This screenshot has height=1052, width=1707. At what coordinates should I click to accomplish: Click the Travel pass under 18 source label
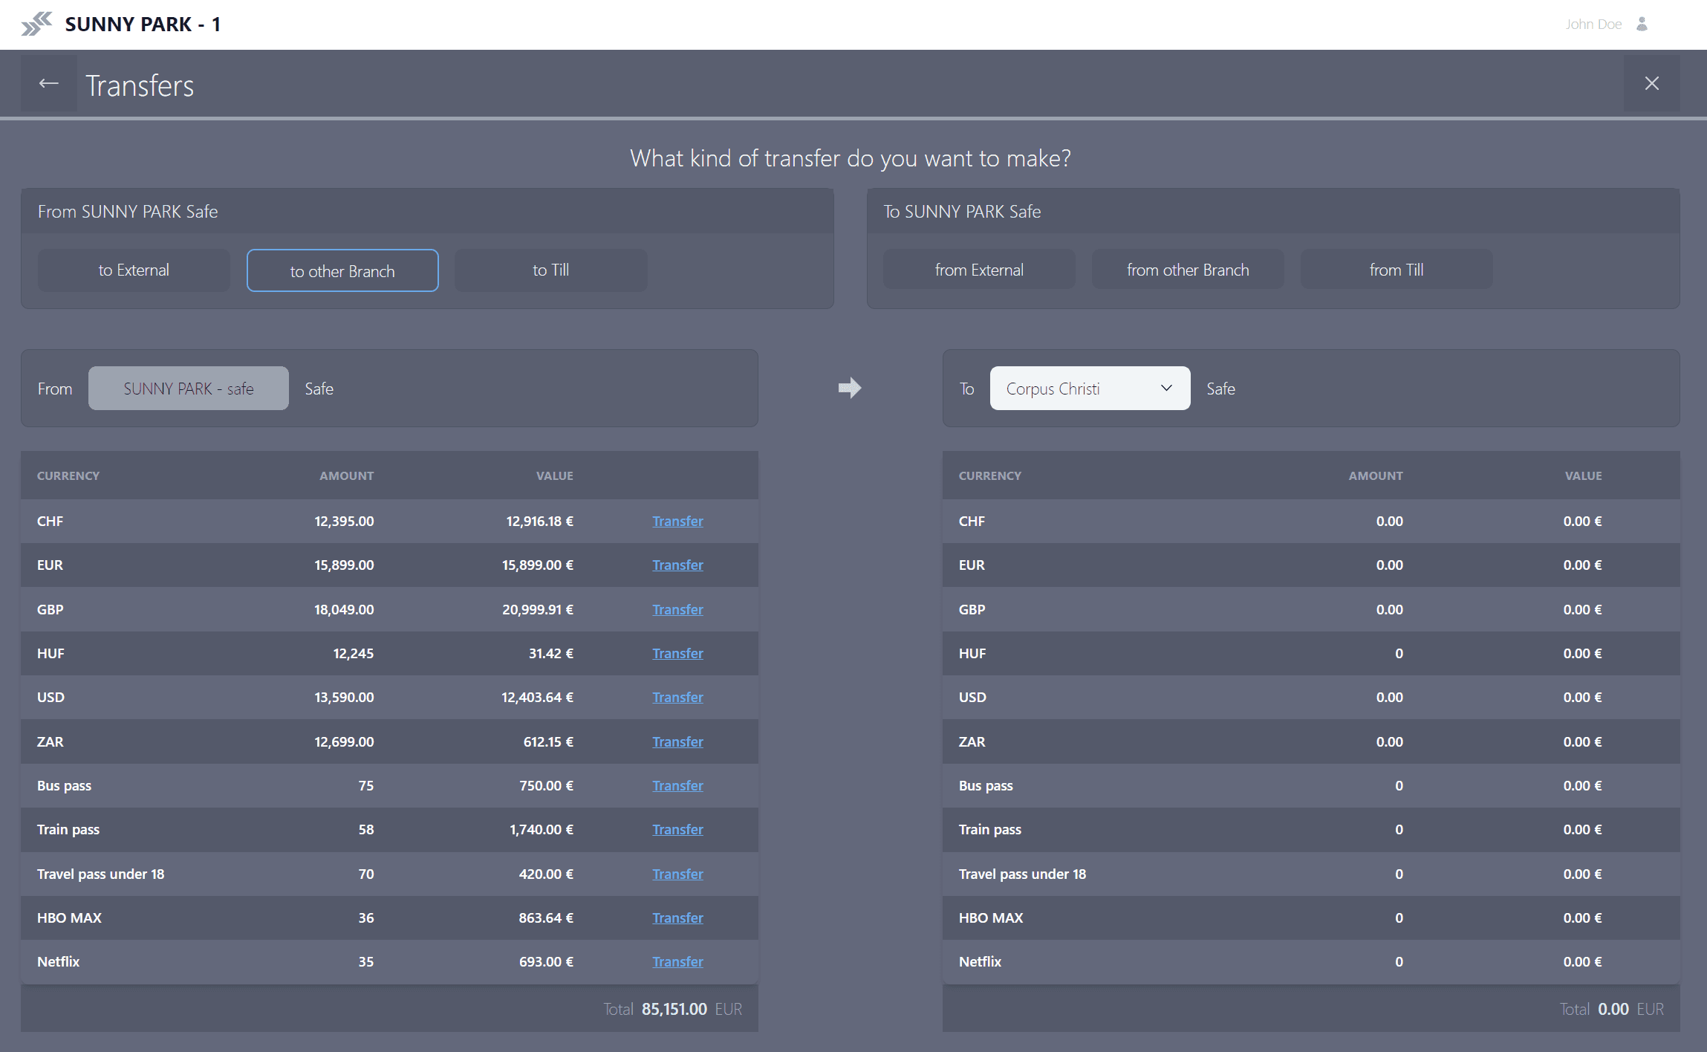[101, 874]
